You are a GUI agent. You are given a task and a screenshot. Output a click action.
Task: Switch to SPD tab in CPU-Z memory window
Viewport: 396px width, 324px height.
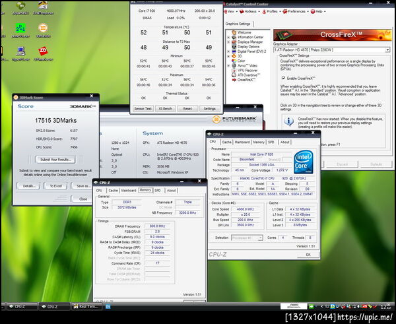[x=158, y=191]
